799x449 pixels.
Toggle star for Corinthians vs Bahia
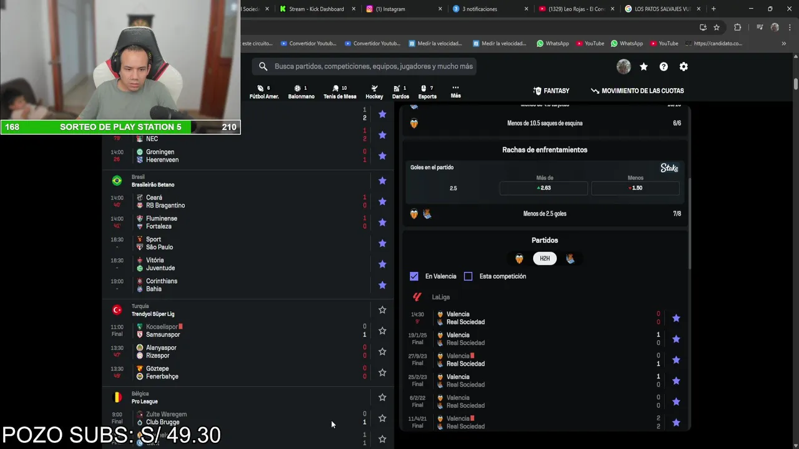382,285
